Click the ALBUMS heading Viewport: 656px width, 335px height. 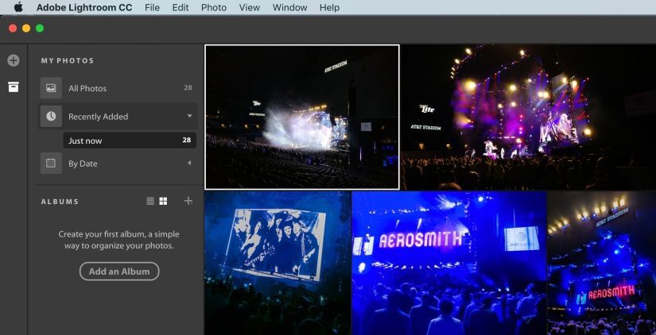60,202
